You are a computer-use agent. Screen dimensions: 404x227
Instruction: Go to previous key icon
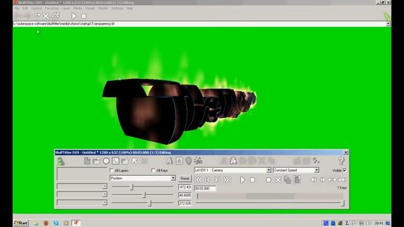[208, 180]
